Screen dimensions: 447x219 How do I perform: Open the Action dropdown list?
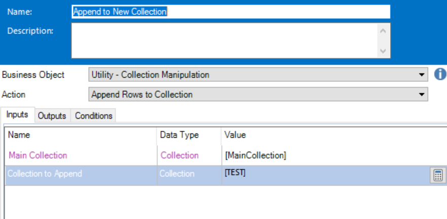tap(421, 95)
